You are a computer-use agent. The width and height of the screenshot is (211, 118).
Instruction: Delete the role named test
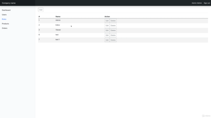(113, 35)
